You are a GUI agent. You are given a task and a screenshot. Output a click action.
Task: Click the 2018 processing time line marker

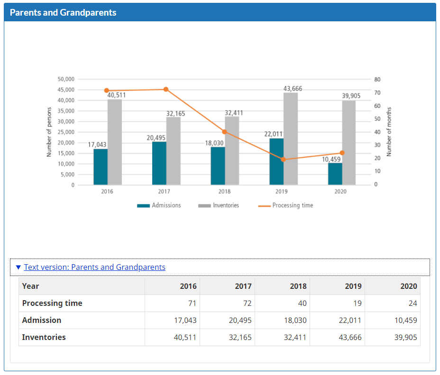click(x=225, y=132)
